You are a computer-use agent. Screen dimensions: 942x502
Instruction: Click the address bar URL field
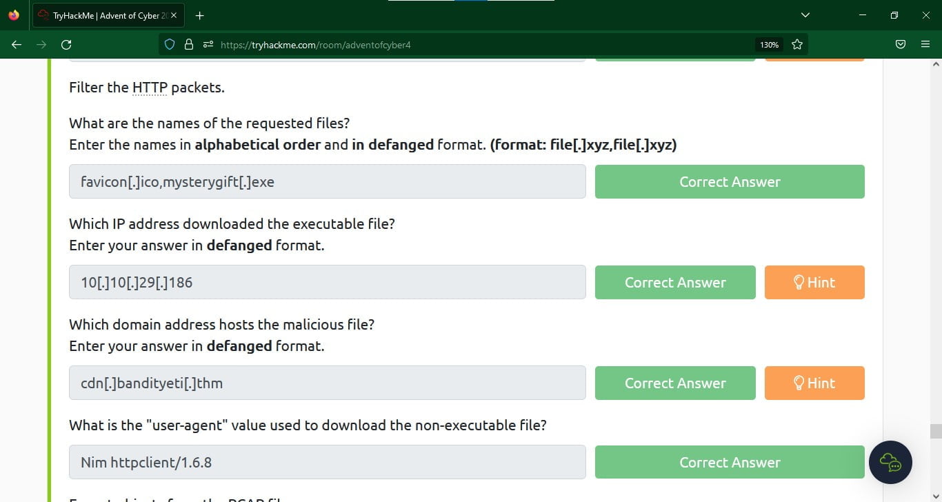click(x=483, y=44)
